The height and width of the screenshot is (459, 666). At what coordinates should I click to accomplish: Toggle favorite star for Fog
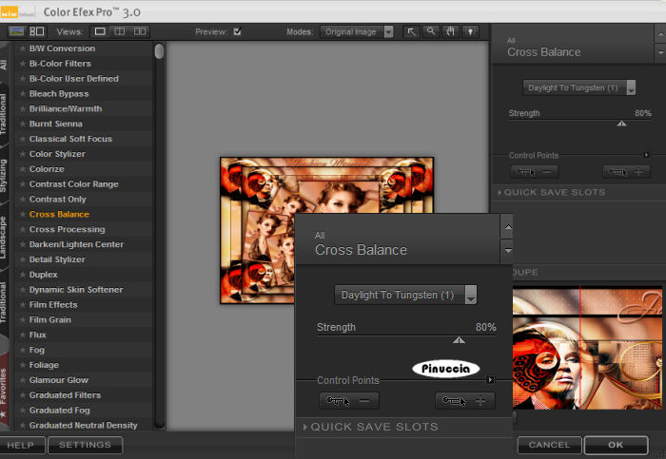(23, 351)
